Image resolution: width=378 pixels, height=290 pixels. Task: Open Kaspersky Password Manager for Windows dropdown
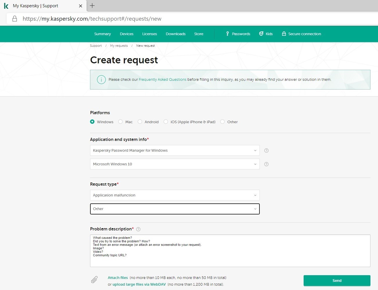click(175, 151)
